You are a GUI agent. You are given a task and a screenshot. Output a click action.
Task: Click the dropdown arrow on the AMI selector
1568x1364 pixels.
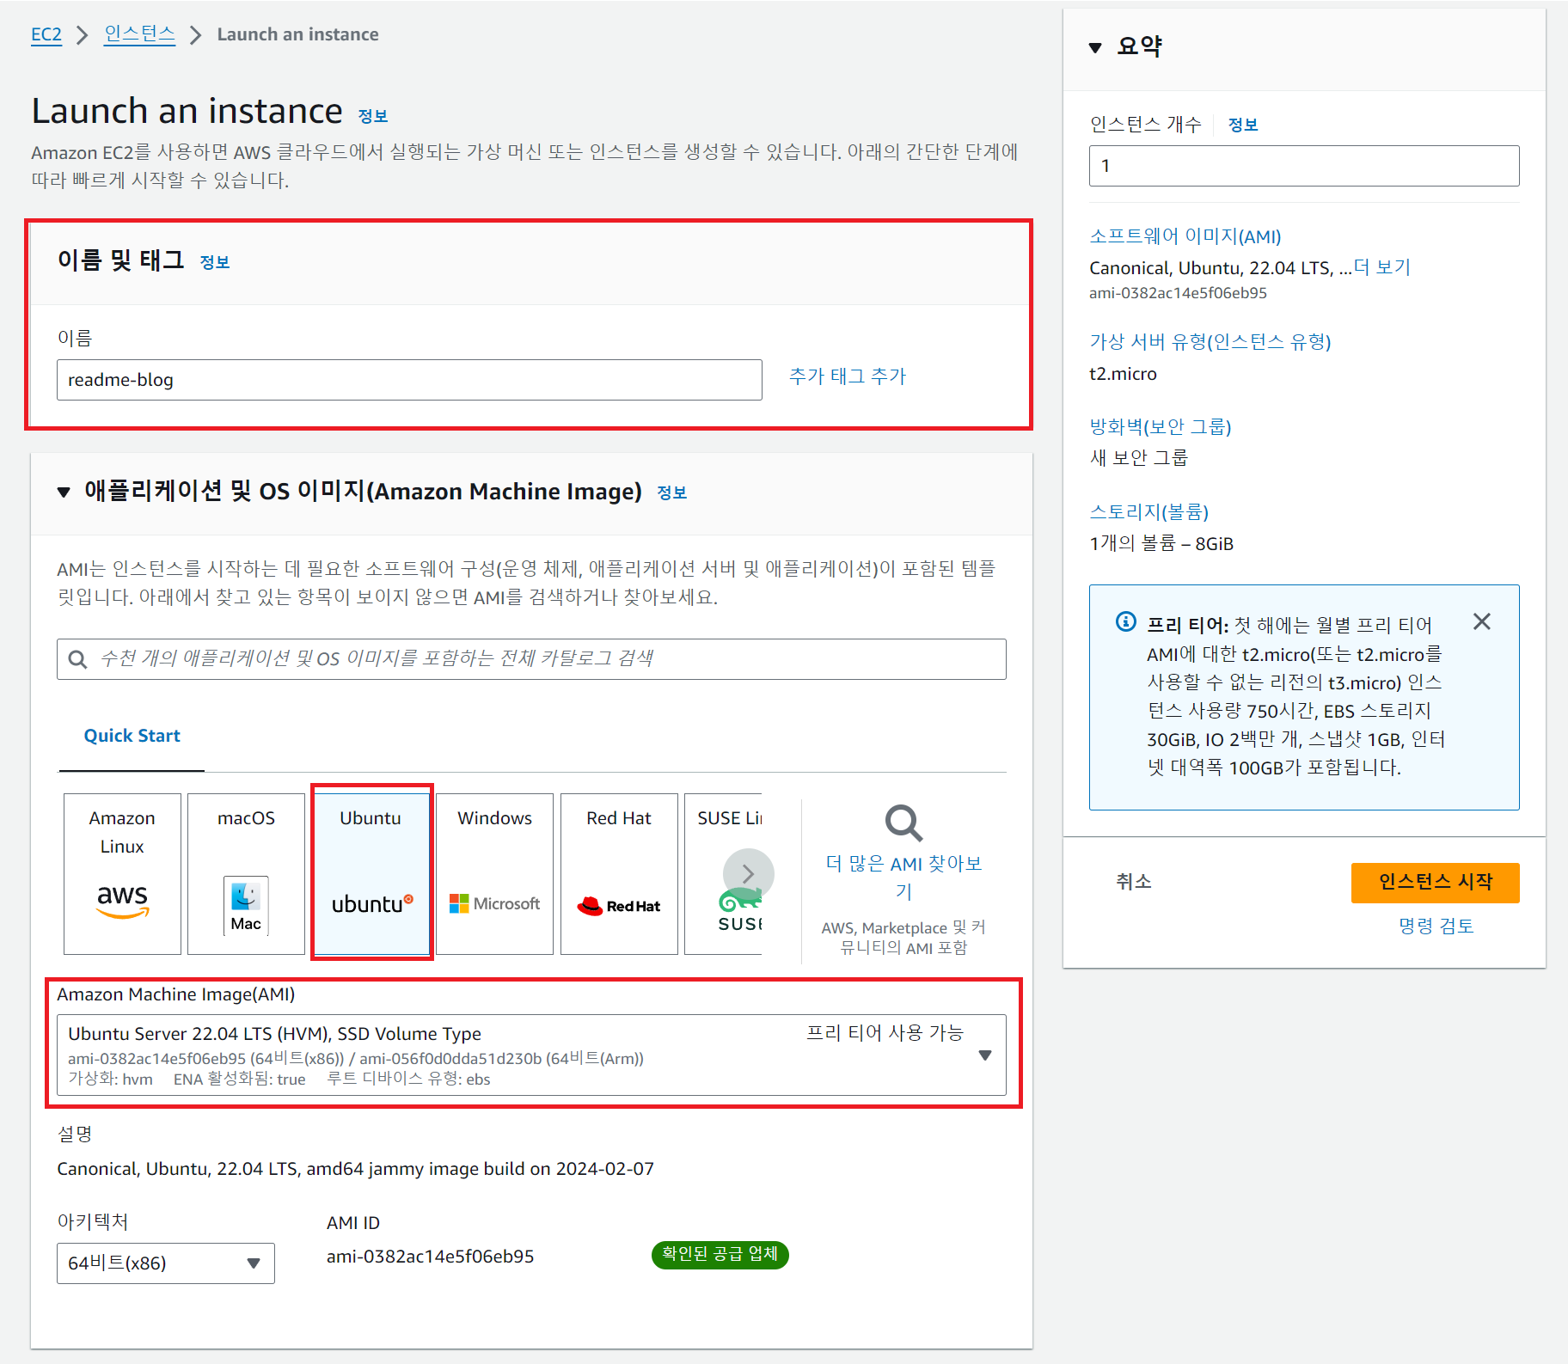click(x=985, y=1055)
